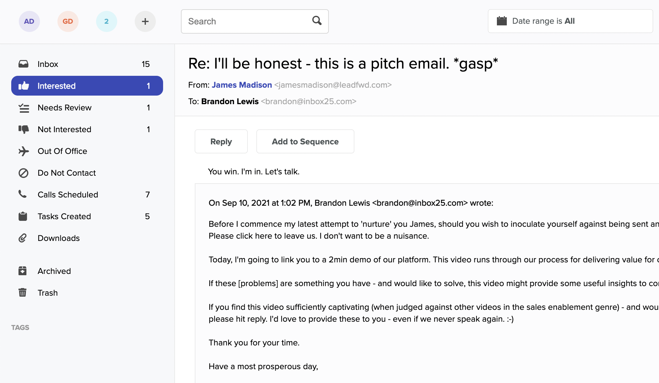Focus the Search input field
Viewport: 659px width, 383px height.
255,21
